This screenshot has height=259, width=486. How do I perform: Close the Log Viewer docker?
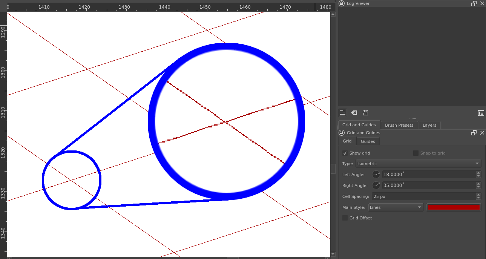tap(482, 3)
